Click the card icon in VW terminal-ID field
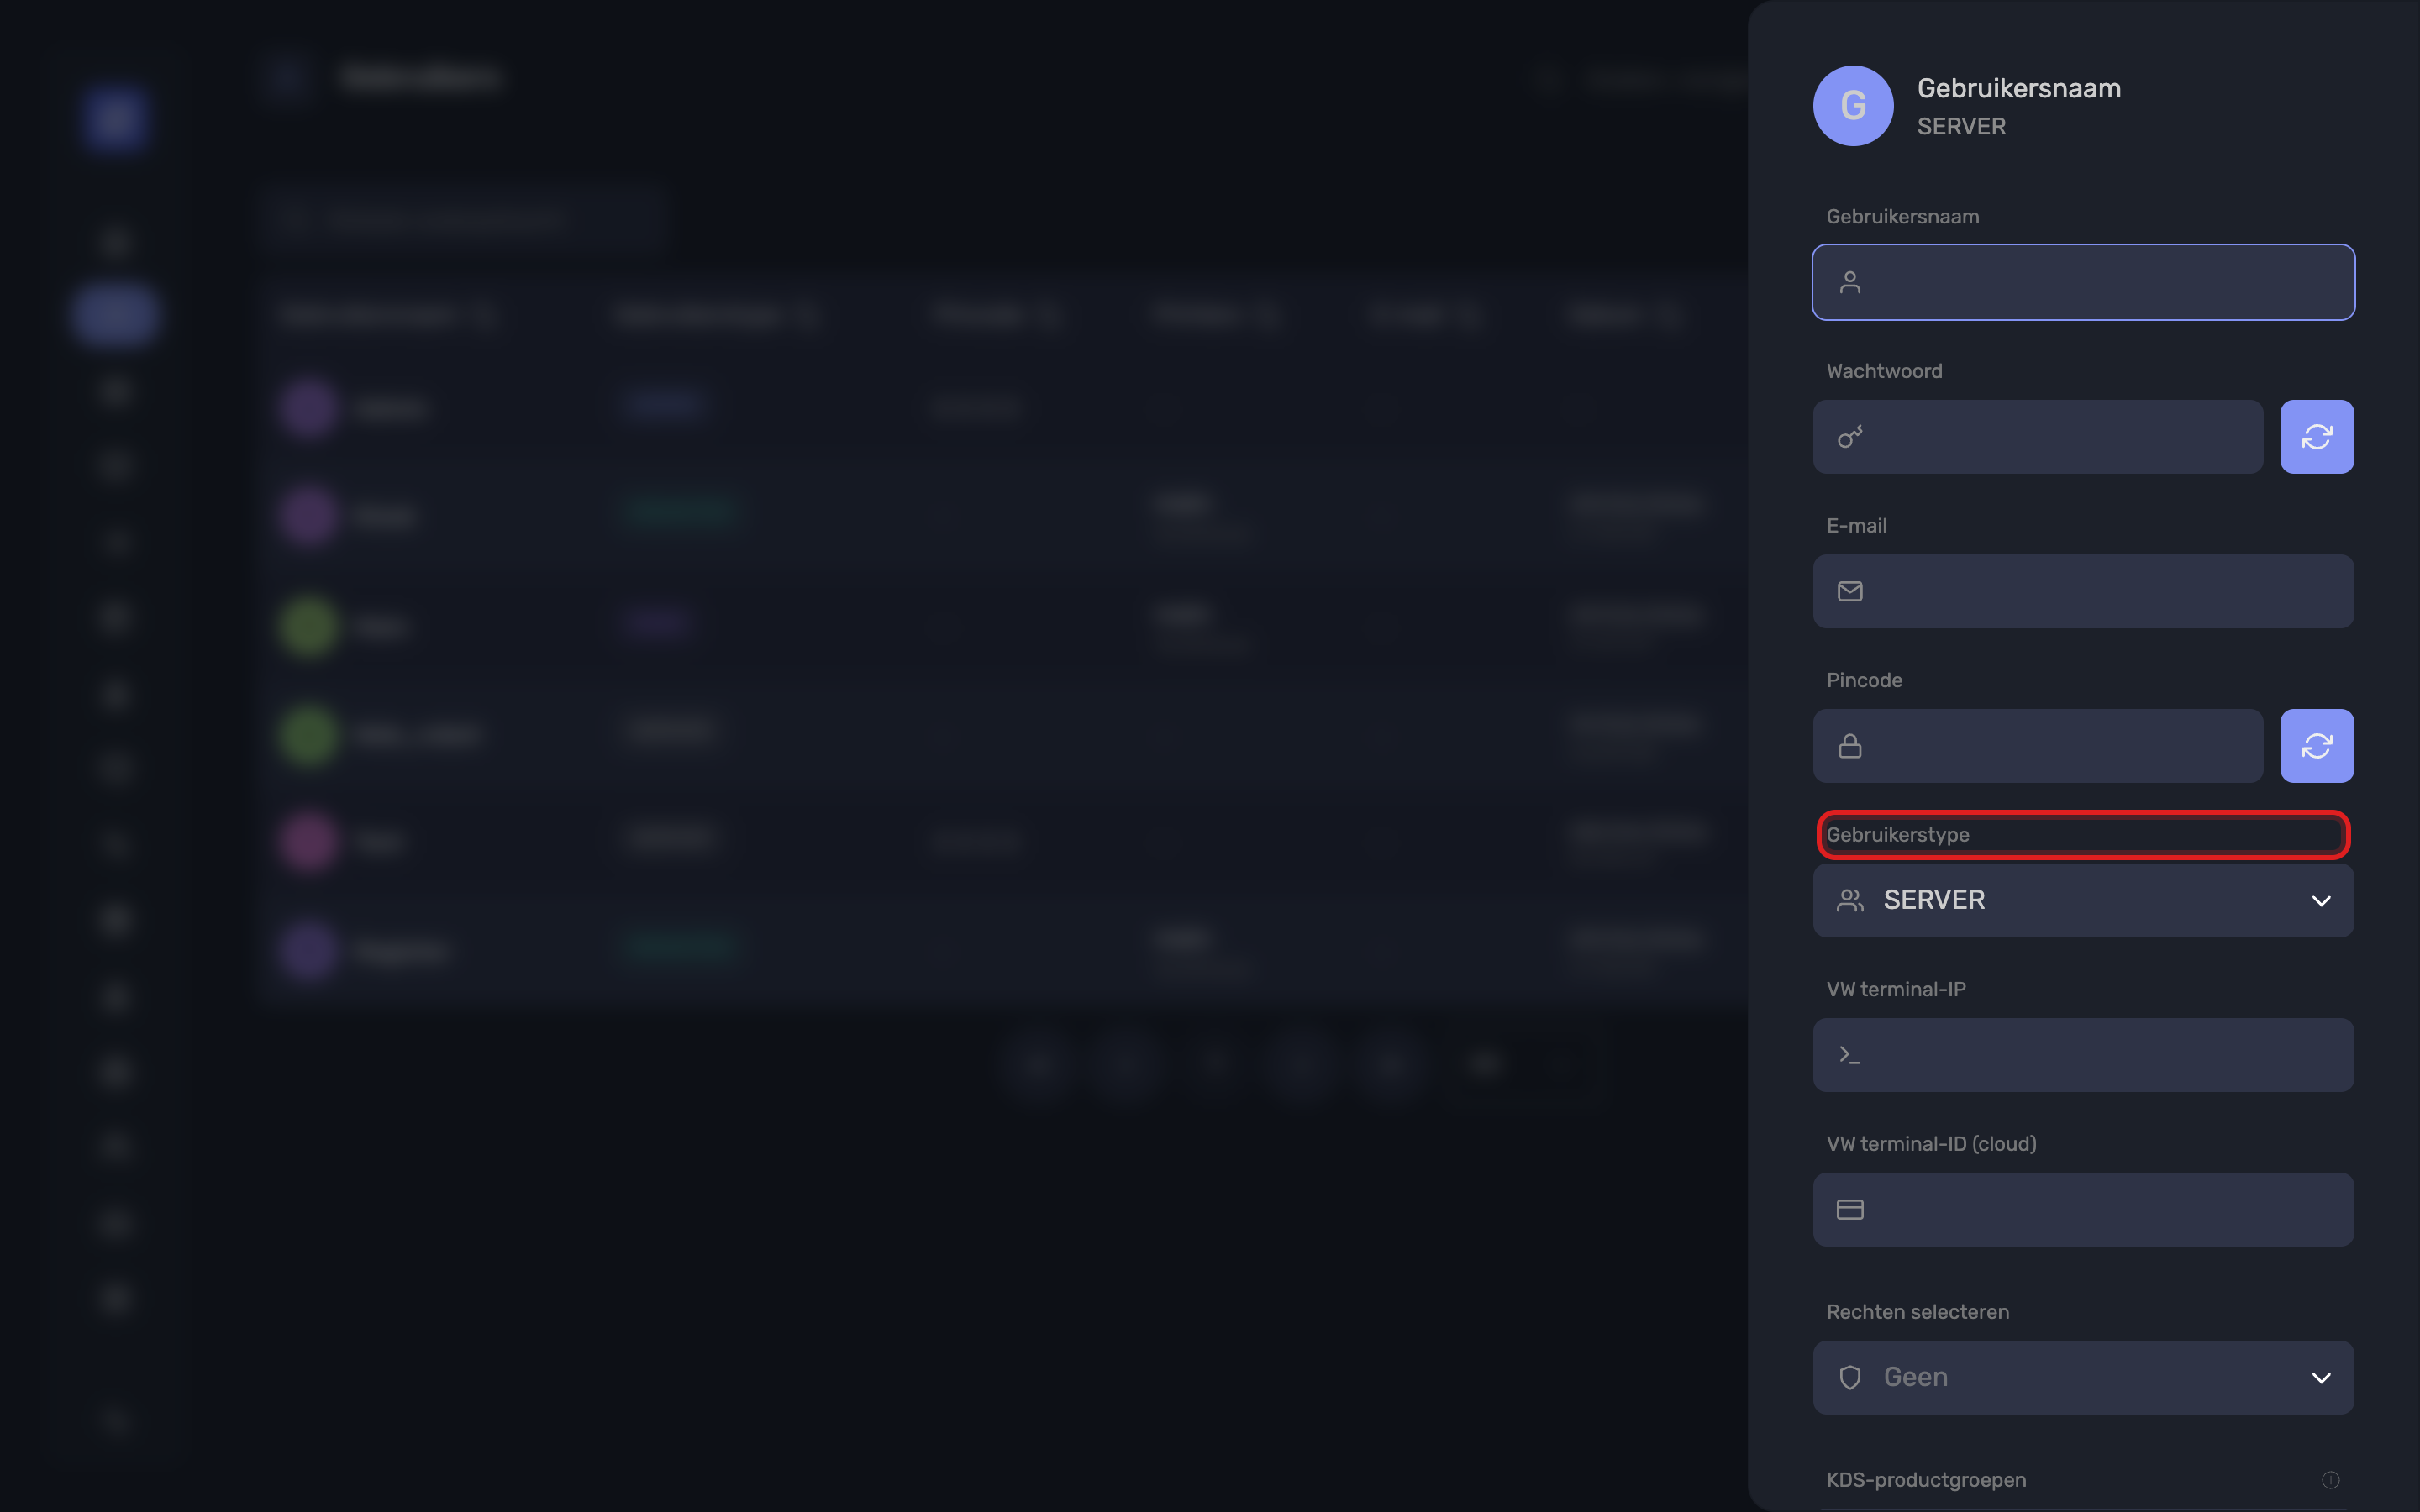Viewport: 2420px width, 1512px height. (x=1850, y=1209)
